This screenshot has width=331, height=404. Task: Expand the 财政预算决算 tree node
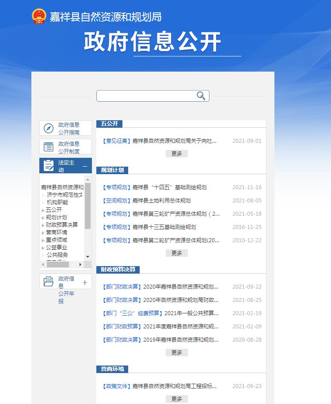pyautogui.click(x=43, y=225)
